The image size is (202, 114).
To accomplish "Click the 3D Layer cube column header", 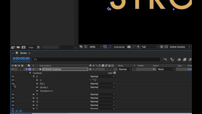I will pos(112,66).
